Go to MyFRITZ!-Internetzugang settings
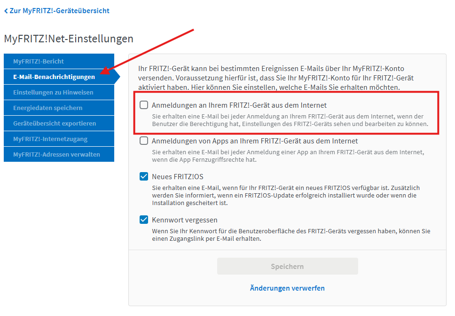 [x=50, y=139]
